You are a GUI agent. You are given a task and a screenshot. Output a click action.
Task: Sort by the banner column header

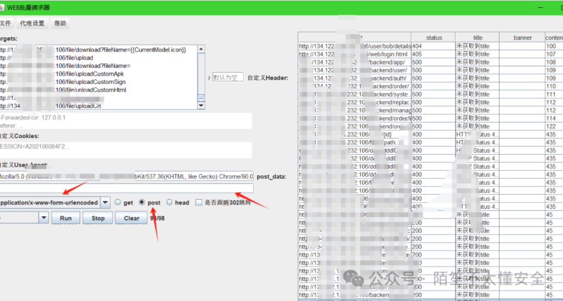tap(522, 37)
